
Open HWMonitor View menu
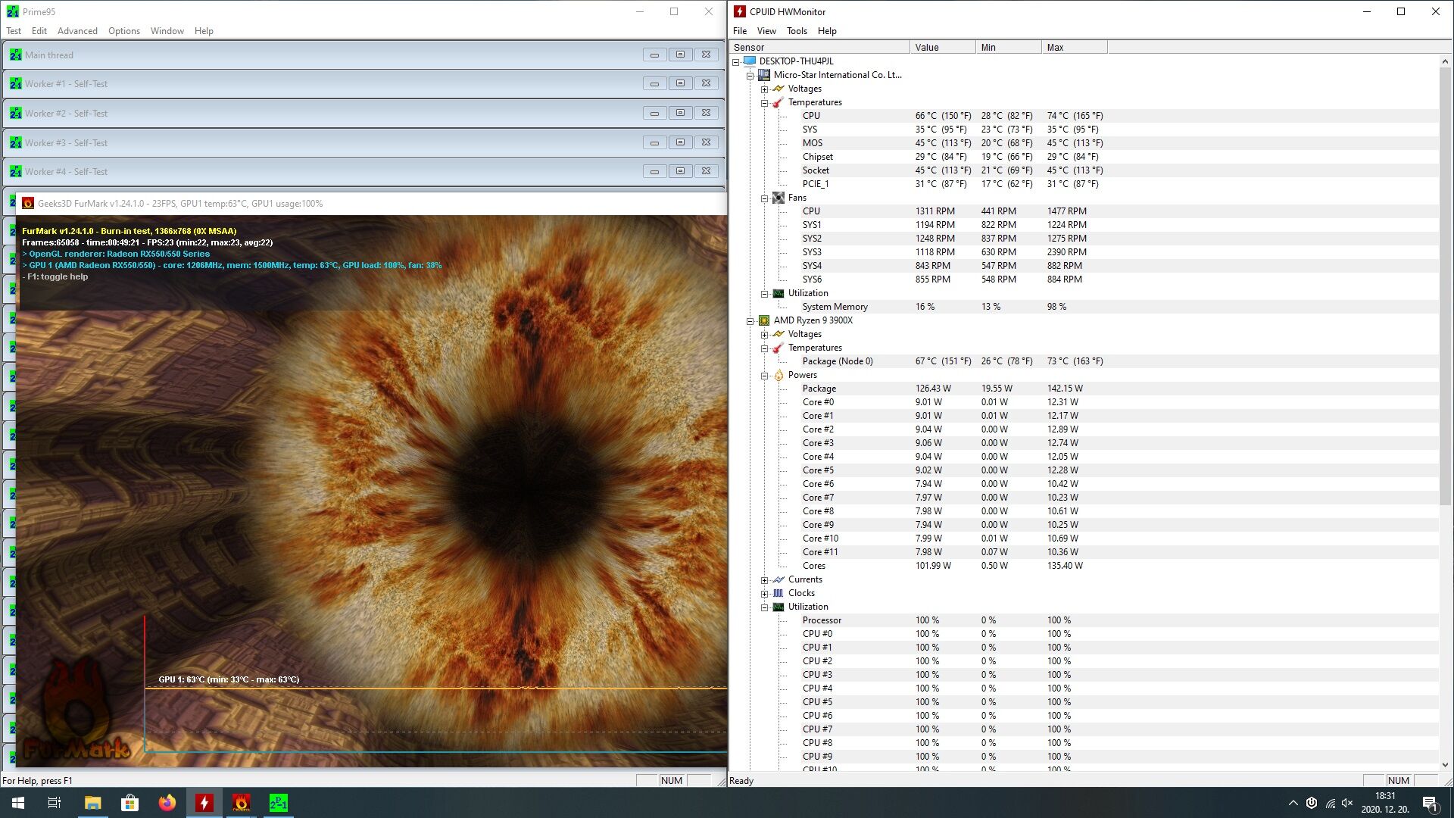tap(766, 31)
